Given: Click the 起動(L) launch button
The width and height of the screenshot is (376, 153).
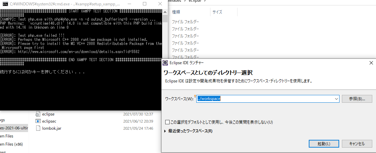Looking at the screenshot, I should pos(324,144).
